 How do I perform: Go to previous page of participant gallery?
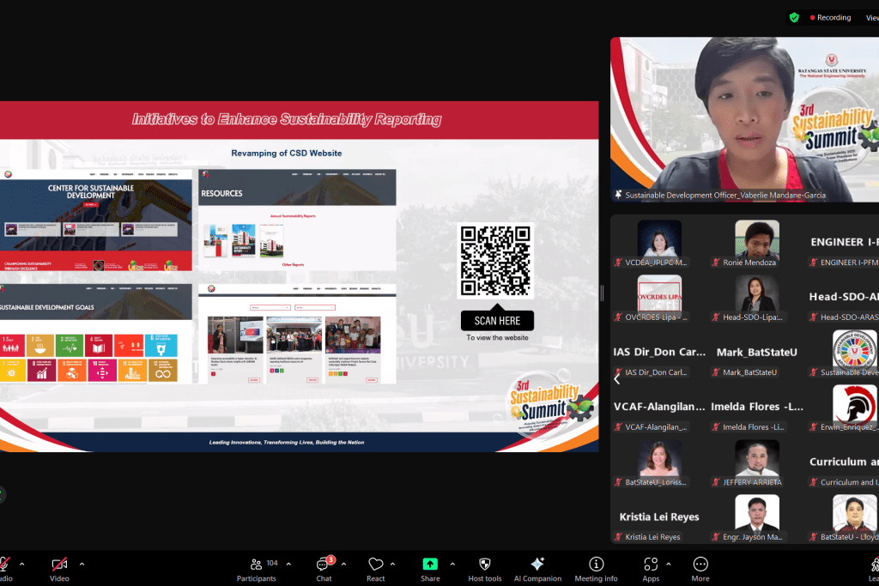tap(616, 378)
